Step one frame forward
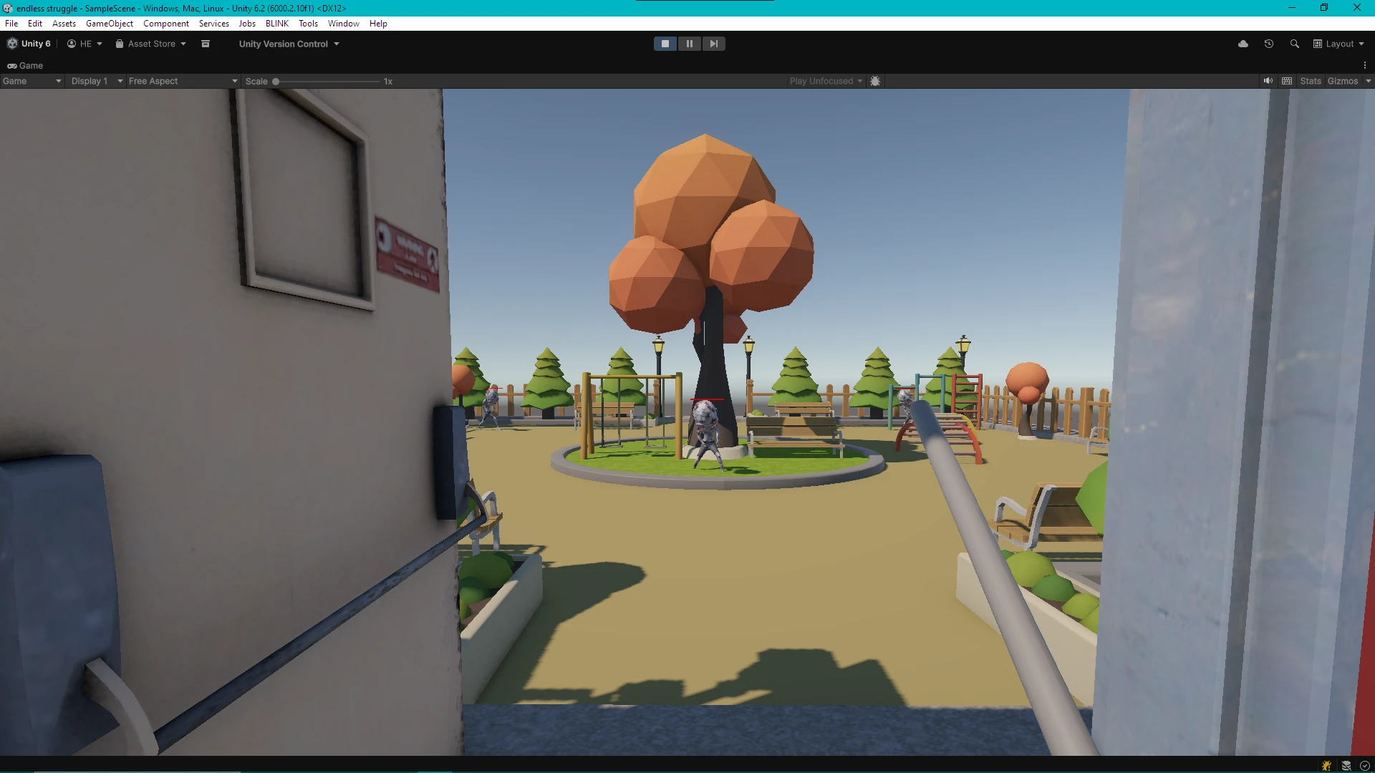 tap(713, 44)
